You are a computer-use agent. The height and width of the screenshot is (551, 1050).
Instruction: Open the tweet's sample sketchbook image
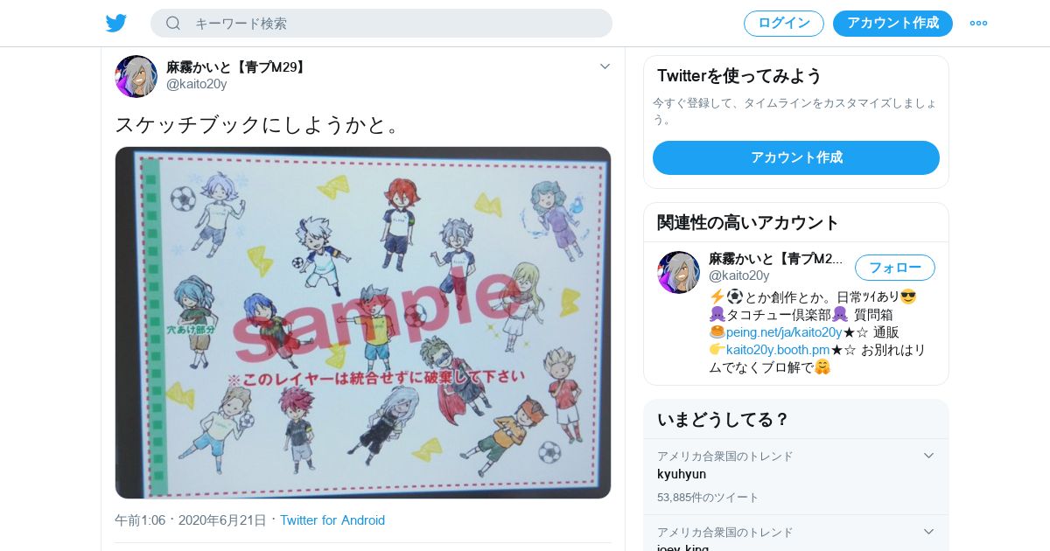(363, 323)
